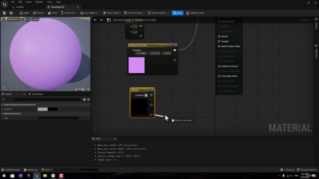
Task: Click the red output pin on purple node
Action: [175, 55]
